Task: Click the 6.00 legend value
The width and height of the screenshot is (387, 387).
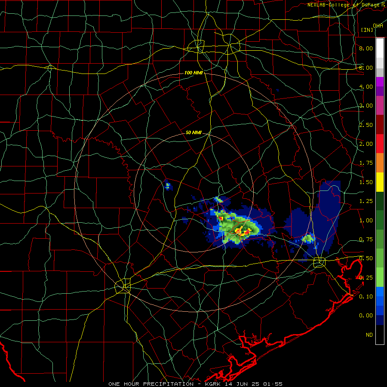Action: 366,68
